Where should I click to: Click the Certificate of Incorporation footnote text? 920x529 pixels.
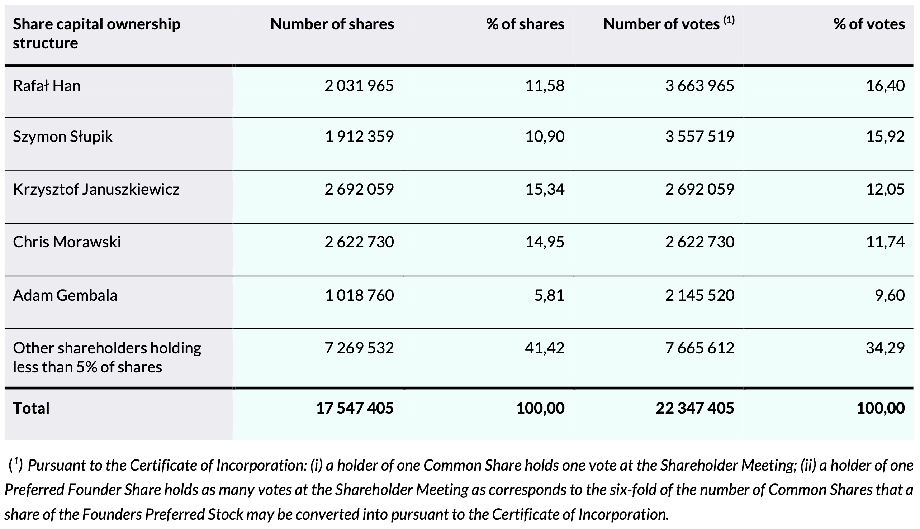[x=460, y=490]
